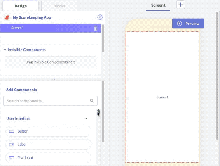Click the Screen1 canvas area on phone

click(162, 97)
